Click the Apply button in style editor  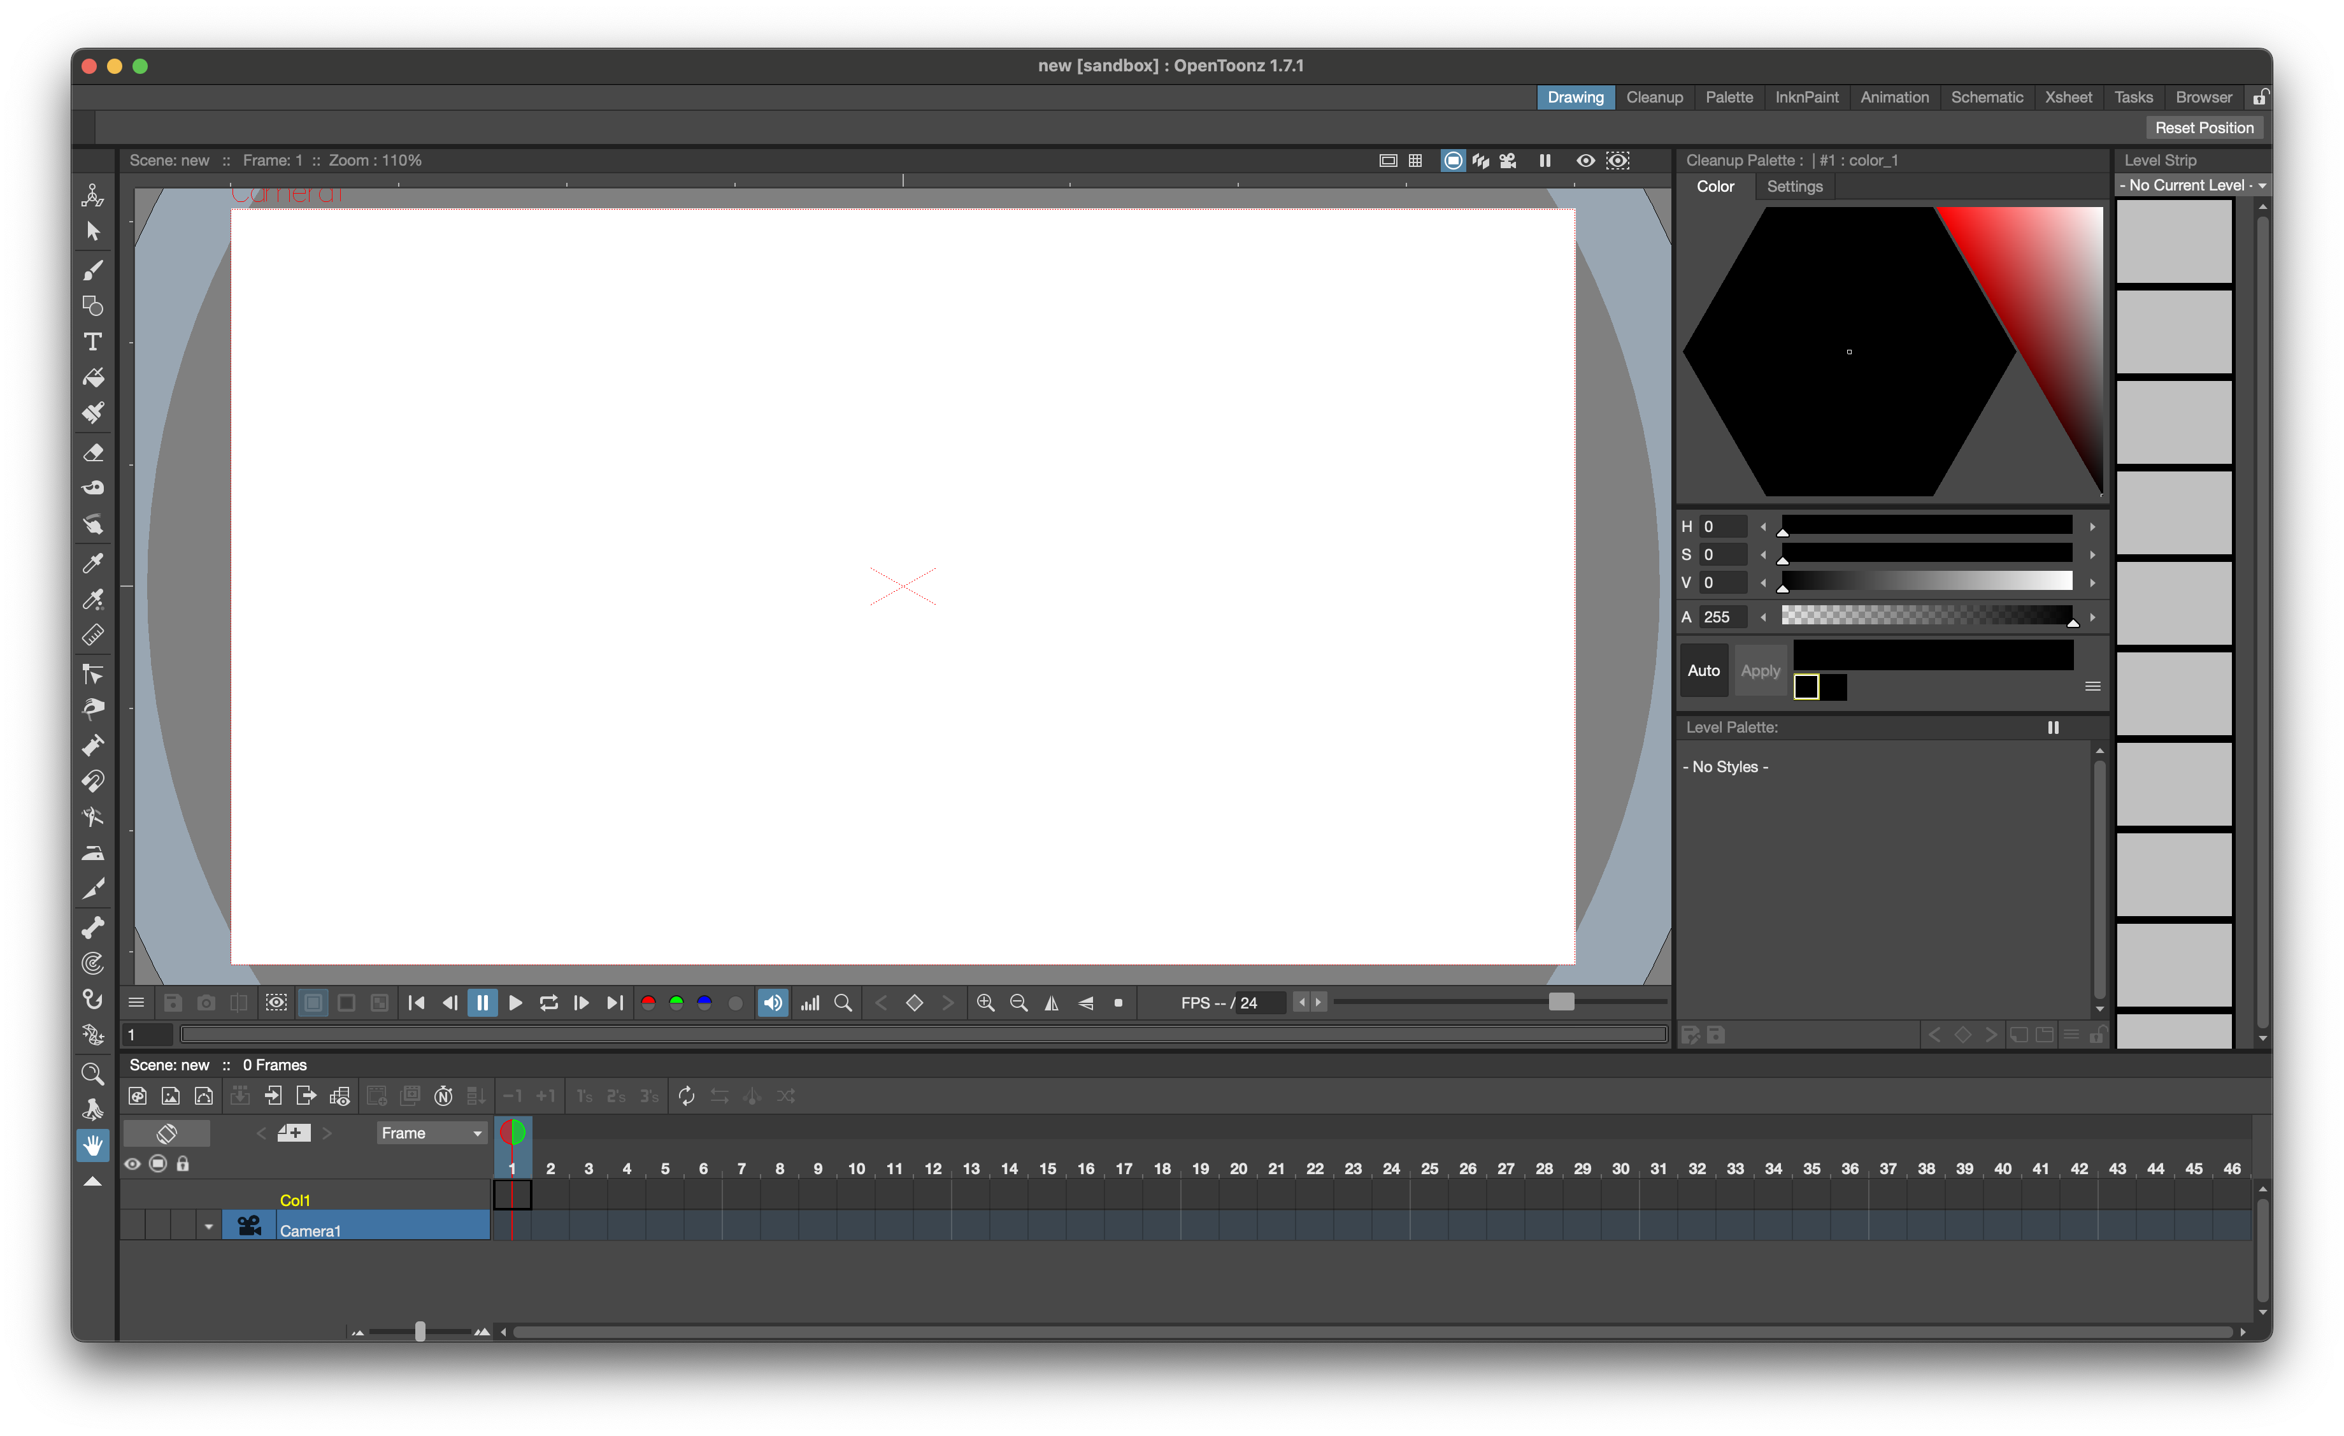pyautogui.click(x=1760, y=671)
